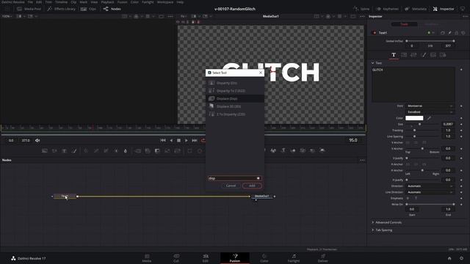
Task: Switch to Inspector Tools tab
Action: [x=404, y=24]
